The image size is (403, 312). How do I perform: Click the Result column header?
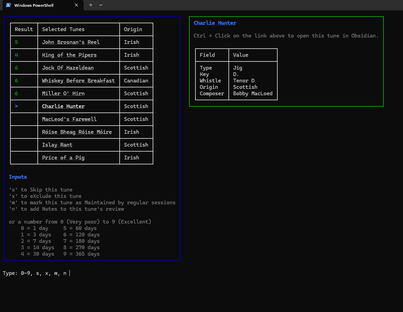(x=24, y=29)
